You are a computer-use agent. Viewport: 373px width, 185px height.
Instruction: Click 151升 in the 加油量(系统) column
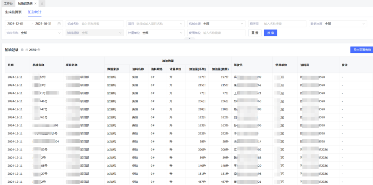click(x=202, y=174)
